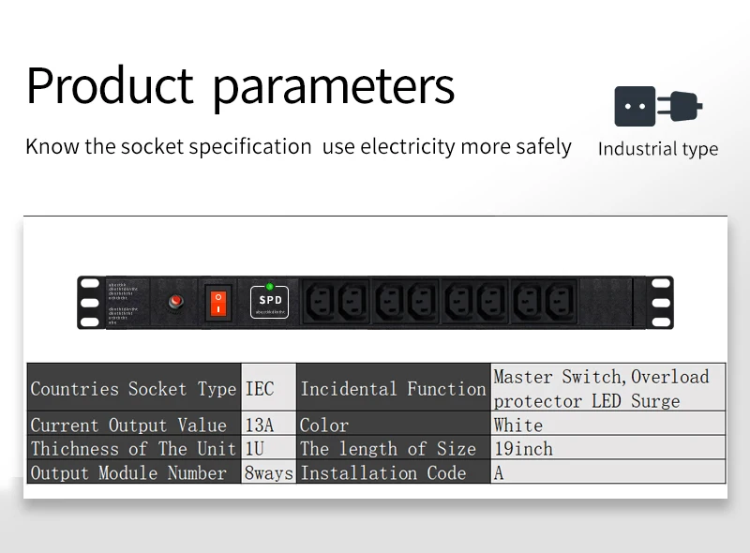Click the socket and plug icon
Image resolution: width=750 pixels, height=553 pixels.
pyautogui.click(x=657, y=106)
